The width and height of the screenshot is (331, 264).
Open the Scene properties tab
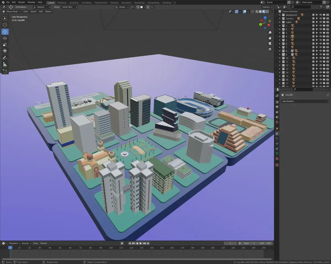(277, 117)
